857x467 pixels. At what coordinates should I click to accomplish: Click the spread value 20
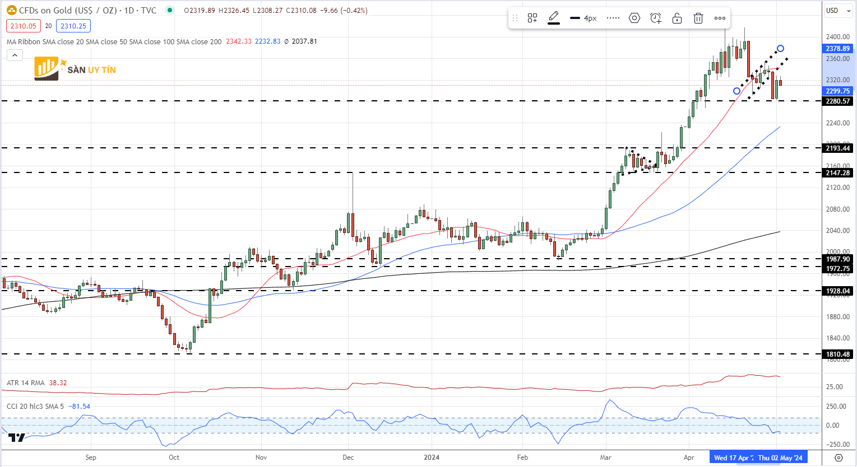(x=49, y=26)
